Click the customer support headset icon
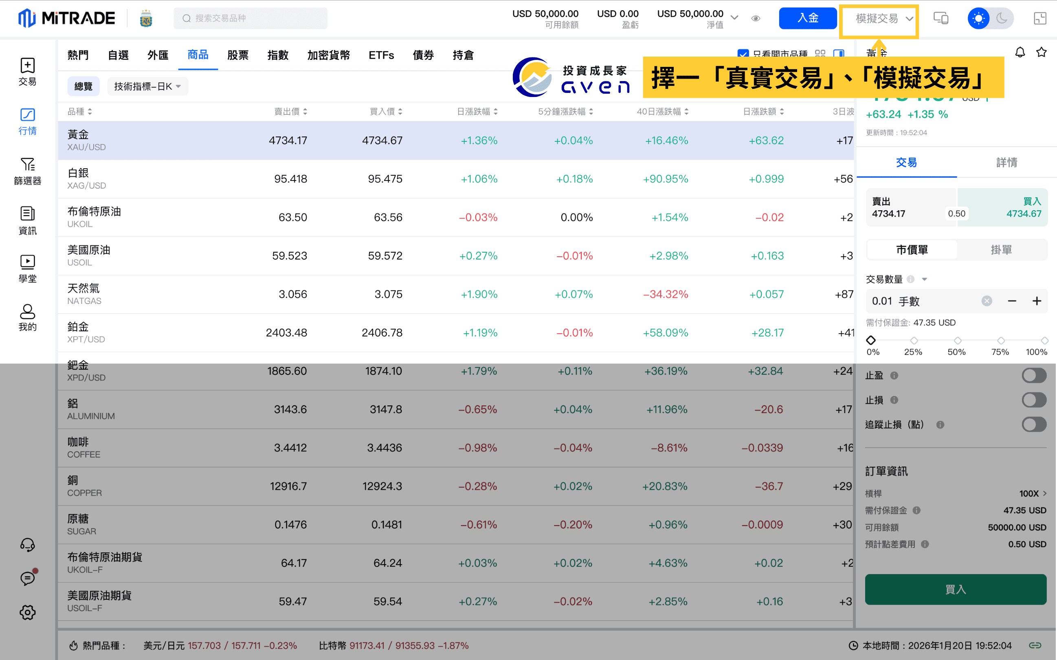 tap(28, 544)
